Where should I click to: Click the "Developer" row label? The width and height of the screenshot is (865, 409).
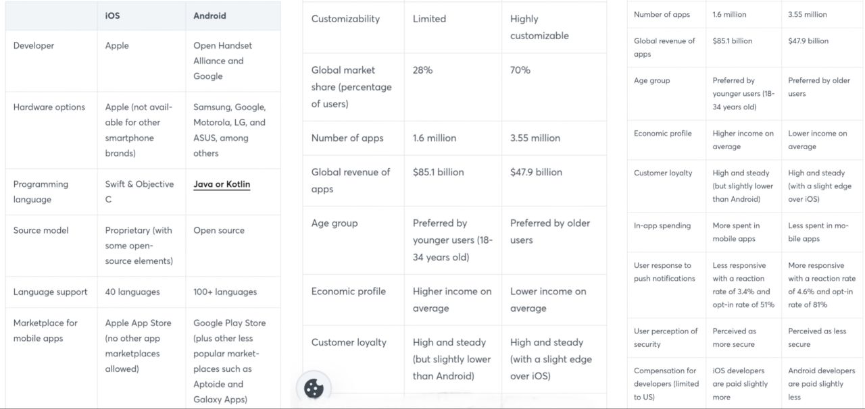point(34,46)
